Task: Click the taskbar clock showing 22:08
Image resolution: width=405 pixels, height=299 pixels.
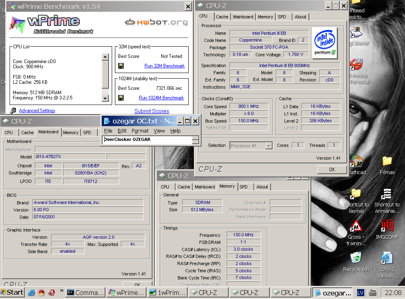Action: click(393, 293)
